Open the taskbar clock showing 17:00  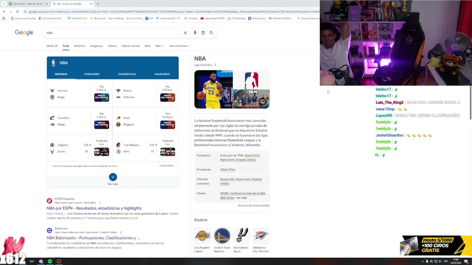456,261
